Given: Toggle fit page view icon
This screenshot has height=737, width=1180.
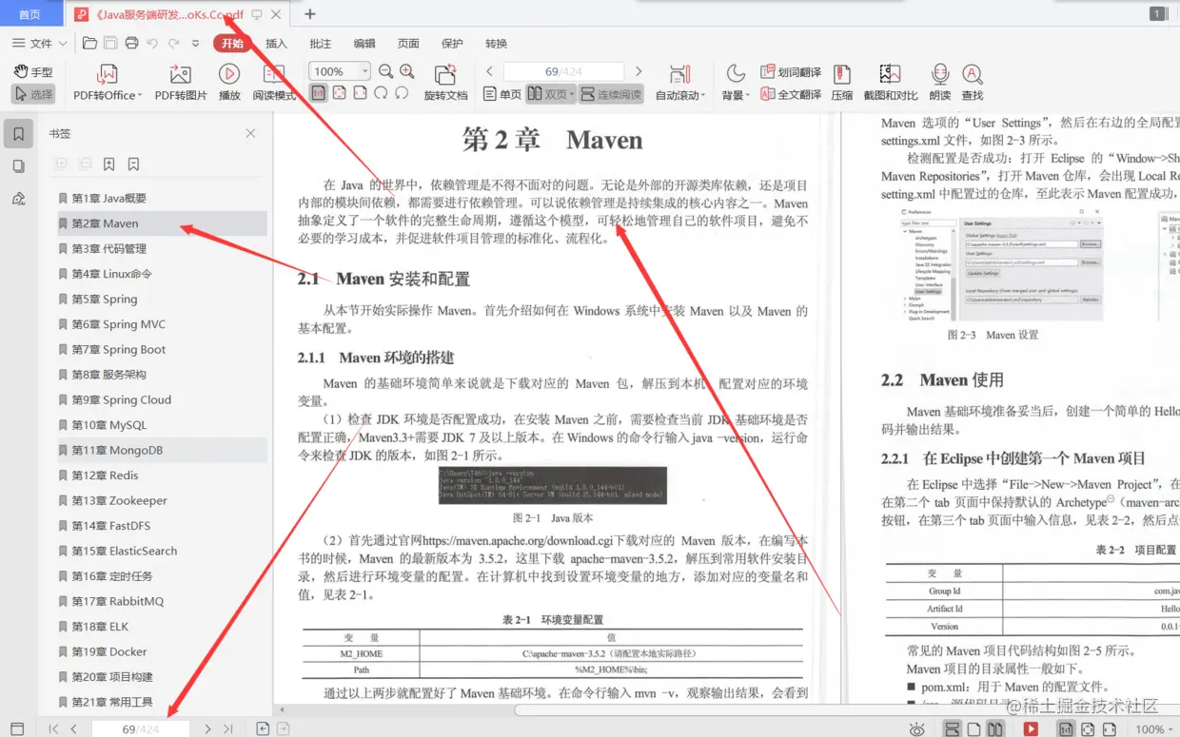Looking at the screenshot, I should click(x=339, y=93).
